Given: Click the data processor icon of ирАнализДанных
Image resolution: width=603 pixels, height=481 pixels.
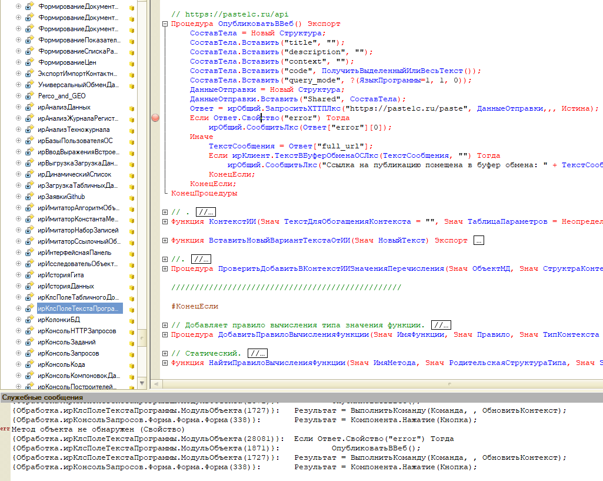Looking at the screenshot, I should (x=28, y=107).
